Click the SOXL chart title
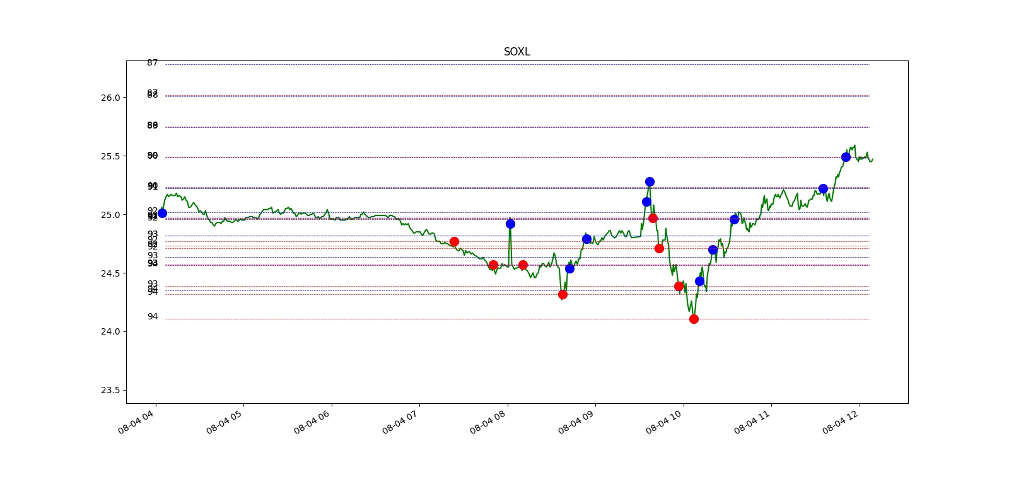The width and height of the screenshot is (1009, 504). tap(516, 52)
